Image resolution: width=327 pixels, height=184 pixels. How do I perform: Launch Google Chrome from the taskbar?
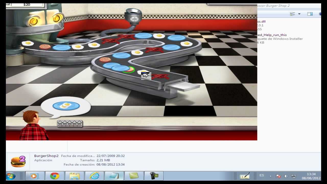(x=54, y=176)
